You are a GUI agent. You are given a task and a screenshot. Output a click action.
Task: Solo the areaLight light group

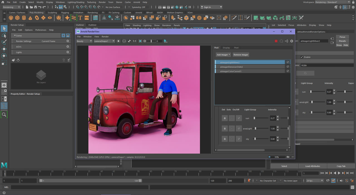click(x=232, y=128)
